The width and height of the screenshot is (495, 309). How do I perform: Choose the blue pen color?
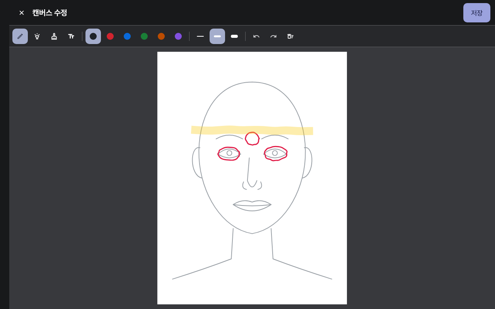127,36
